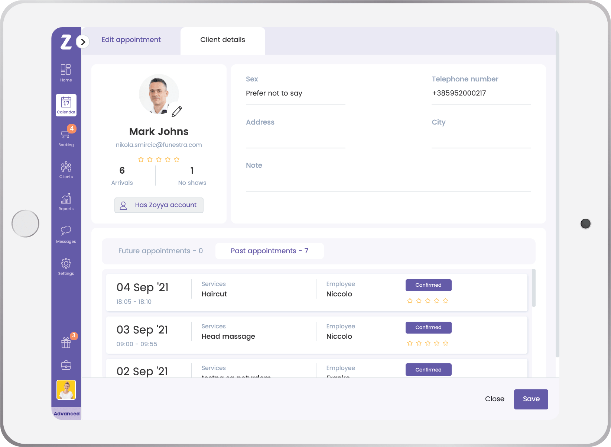Viewport: 611px width, 447px height.
Task: Expand the sidebar with the arrow chevron
Action: point(83,42)
